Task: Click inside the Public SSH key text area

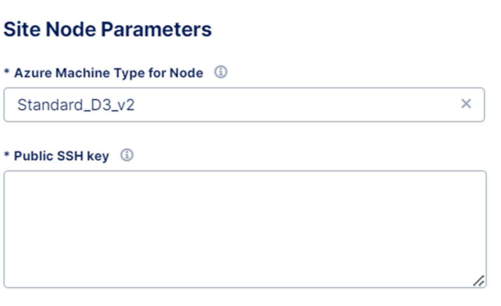Action: pyautogui.click(x=245, y=229)
